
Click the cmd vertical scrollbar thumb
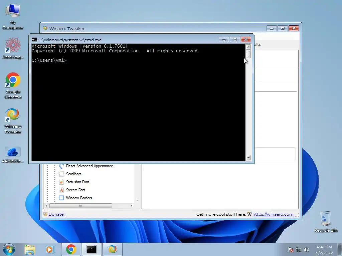248,54
